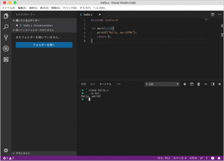Click the yellow minimize window button
Viewport: 224px width, 161px height.
(10, 3)
